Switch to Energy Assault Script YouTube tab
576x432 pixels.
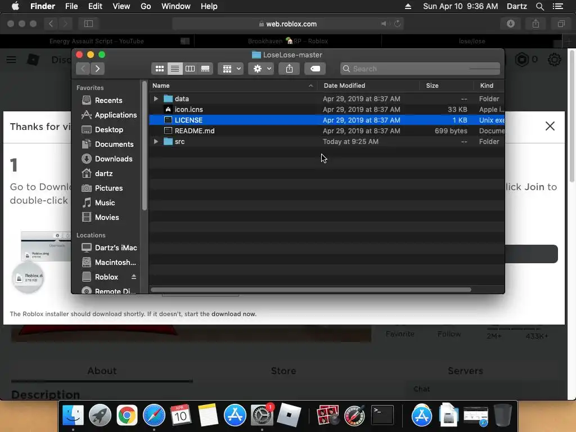97,41
